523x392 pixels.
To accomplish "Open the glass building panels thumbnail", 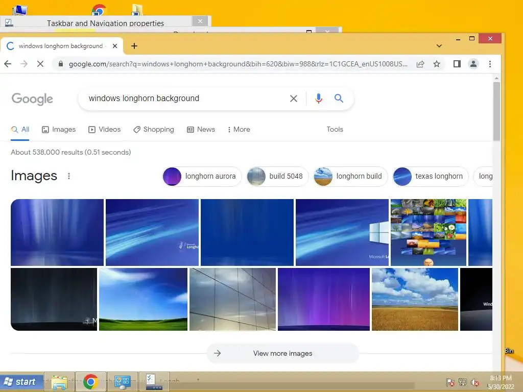I will pos(232,299).
